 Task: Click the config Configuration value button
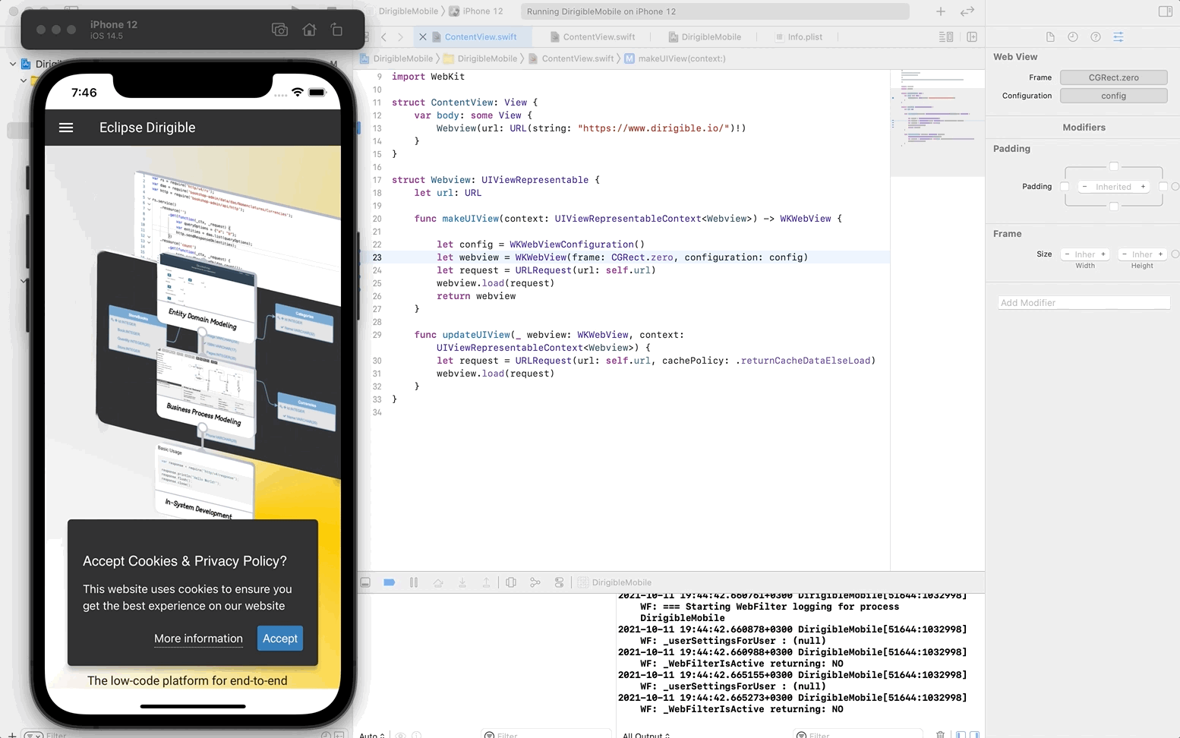(x=1113, y=96)
